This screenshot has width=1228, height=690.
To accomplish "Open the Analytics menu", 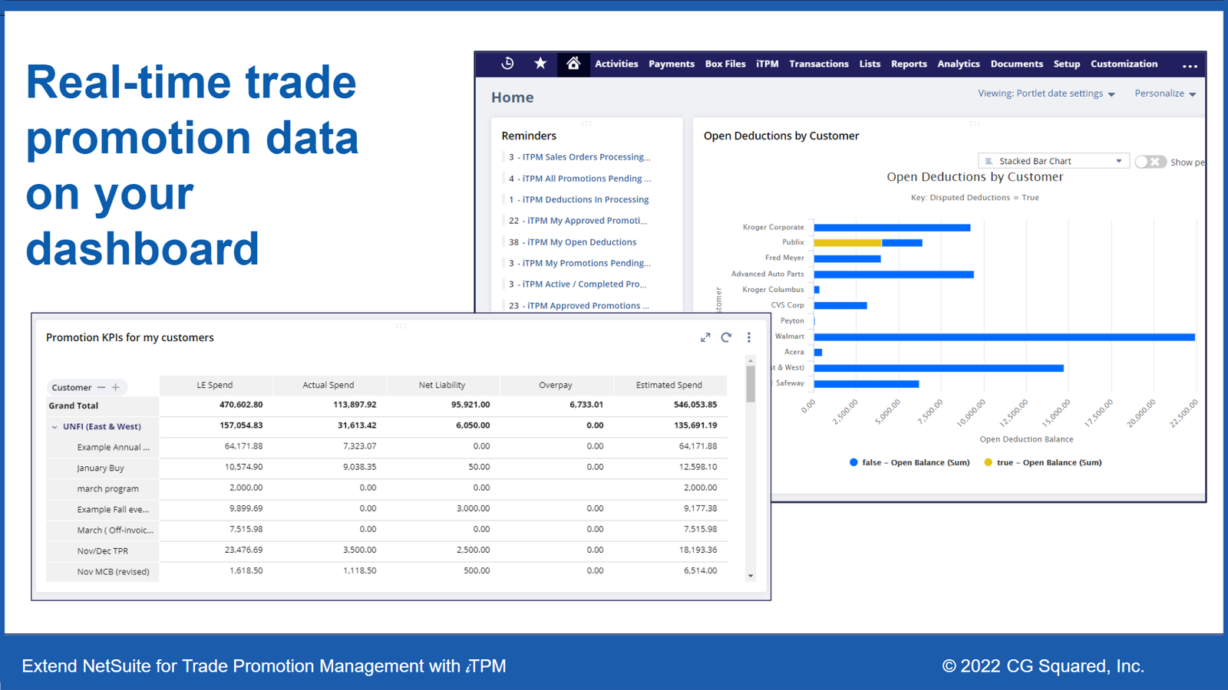I will [x=959, y=64].
